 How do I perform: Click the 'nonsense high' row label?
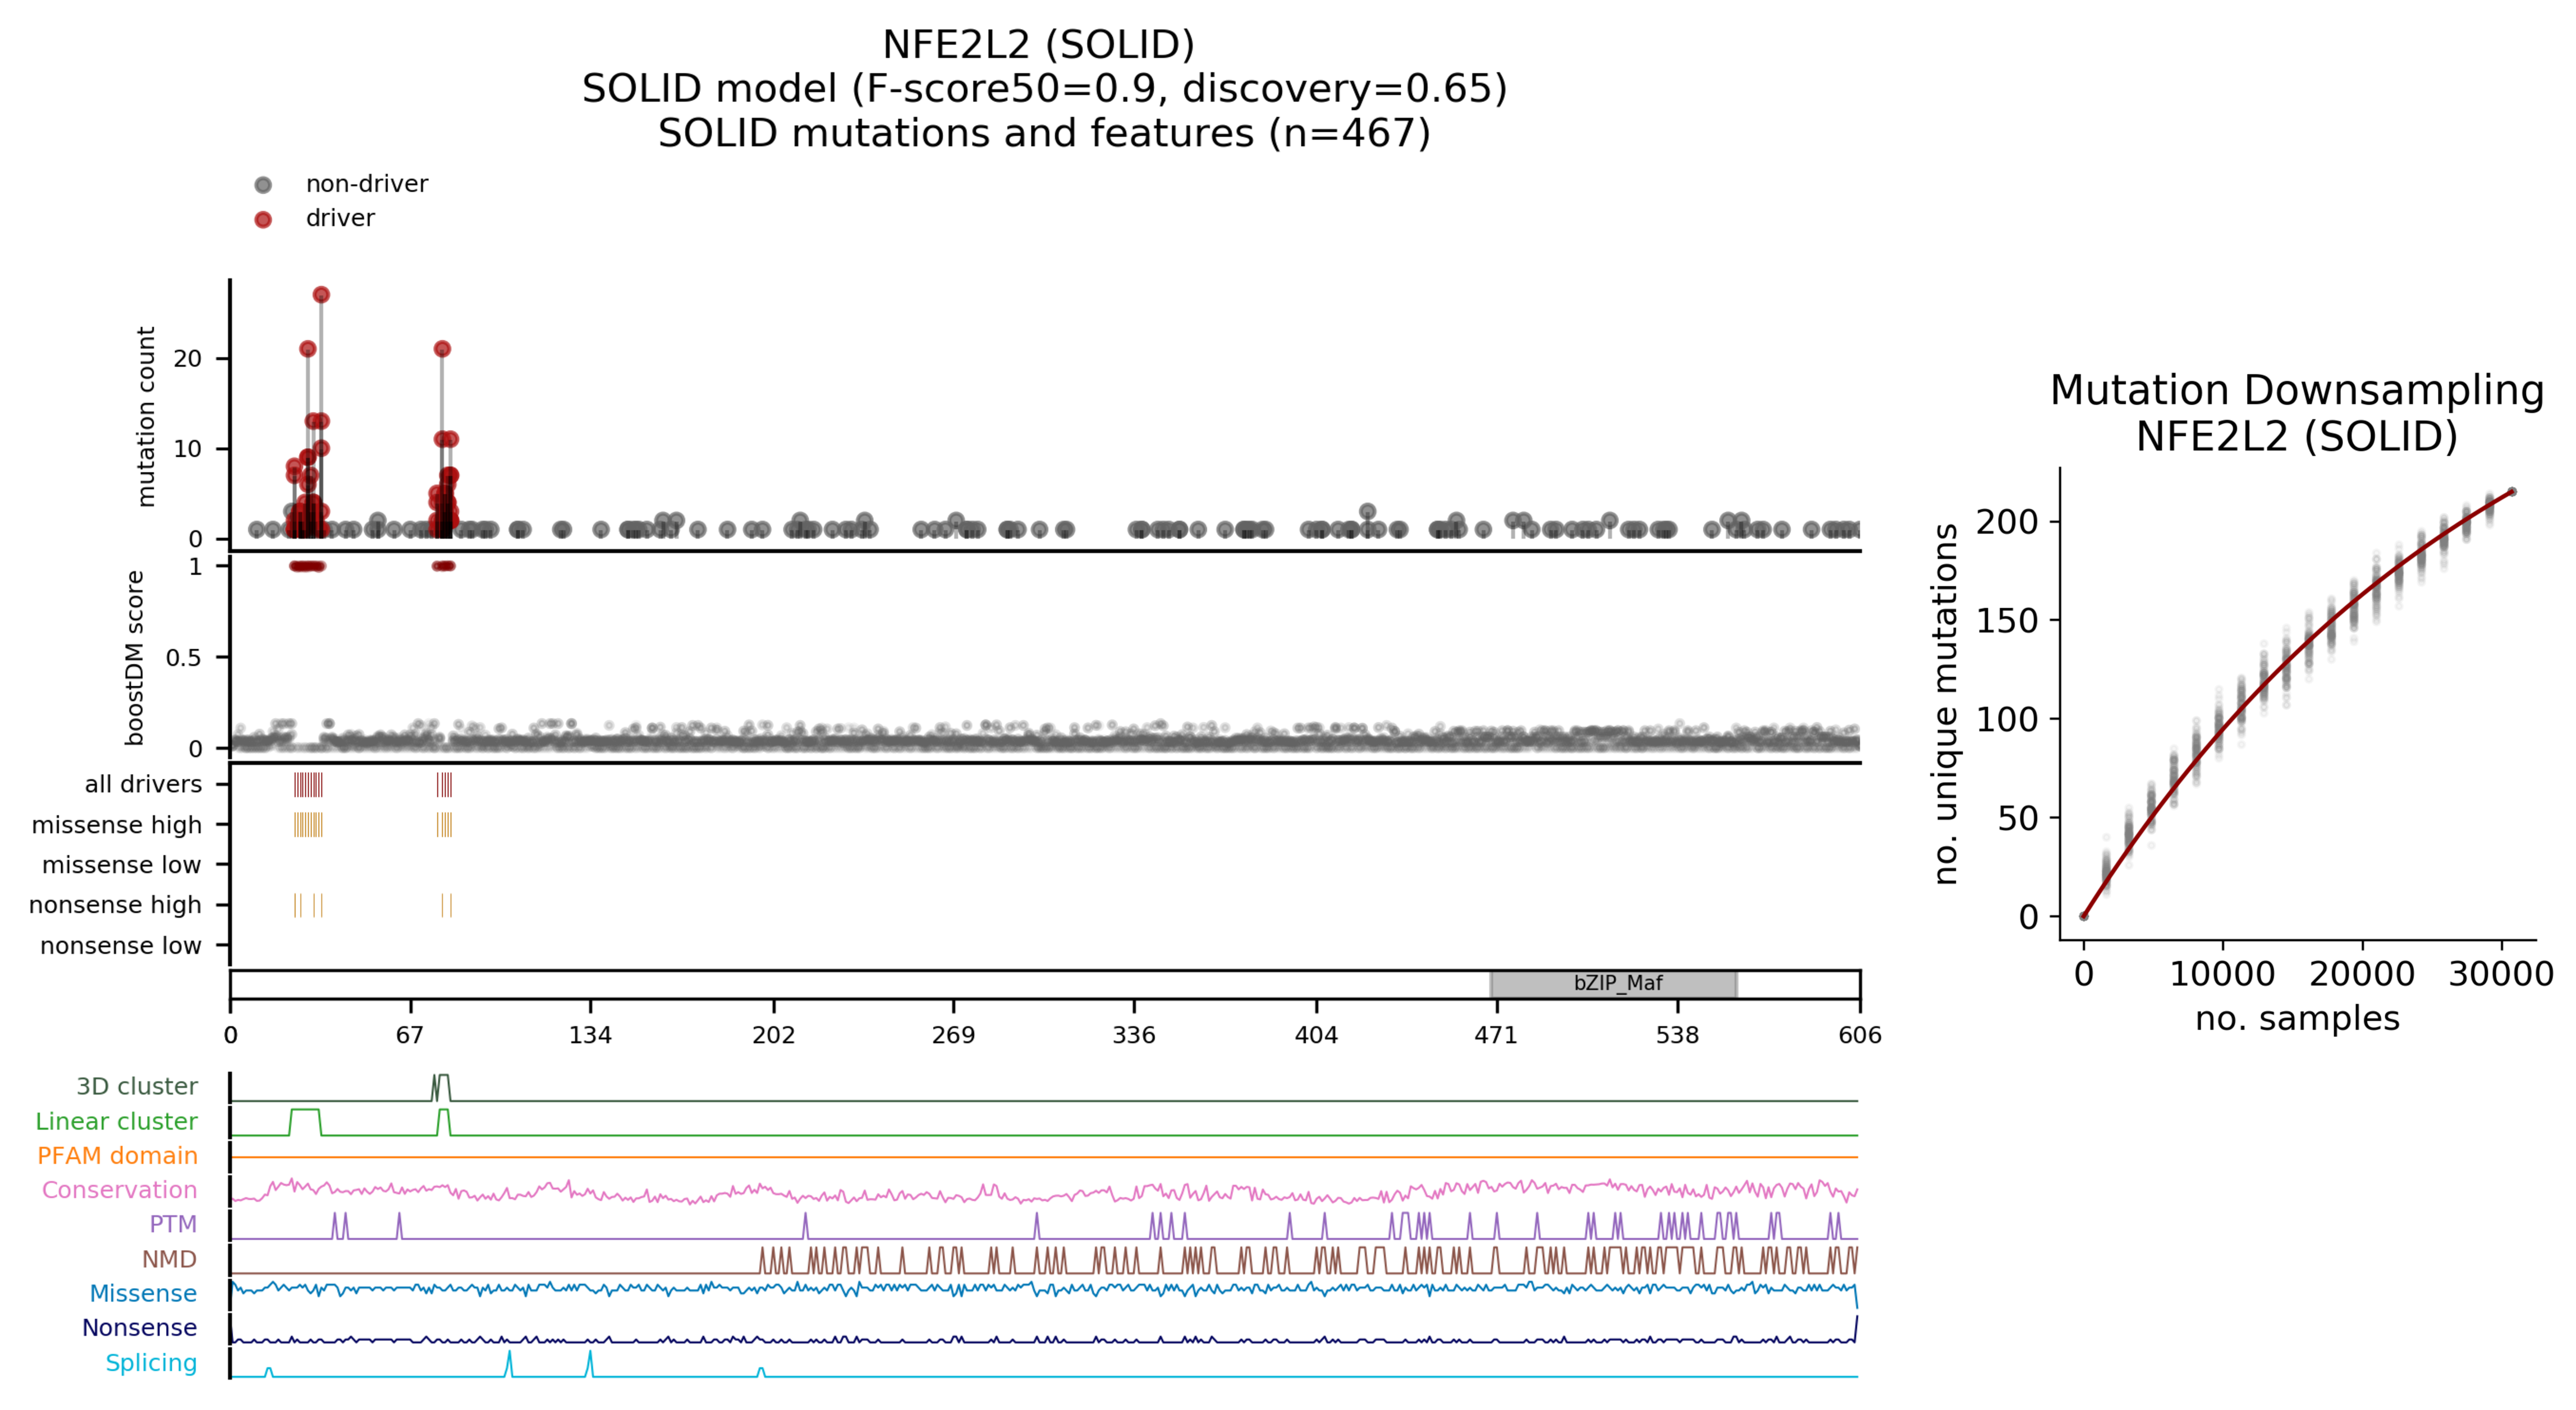pos(115,906)
